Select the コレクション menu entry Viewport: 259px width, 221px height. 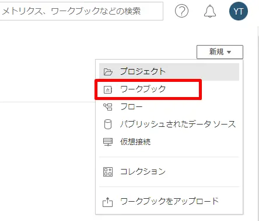coord(169,172)
